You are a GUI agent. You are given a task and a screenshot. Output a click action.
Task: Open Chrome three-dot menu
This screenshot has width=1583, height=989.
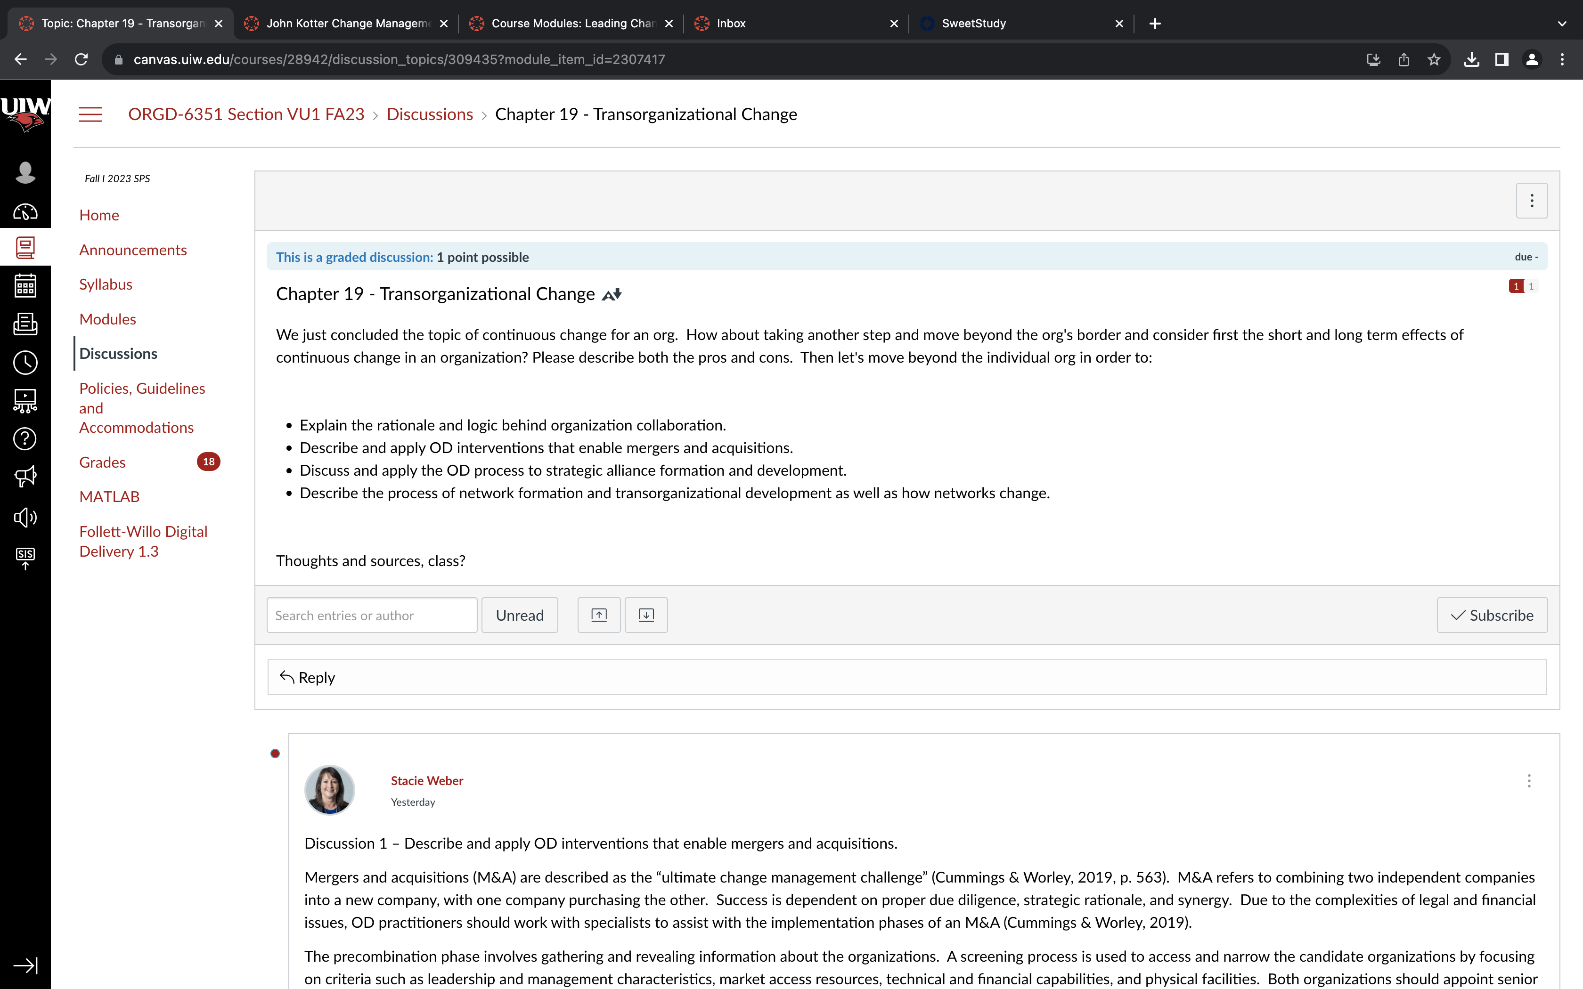(1562, 59)
